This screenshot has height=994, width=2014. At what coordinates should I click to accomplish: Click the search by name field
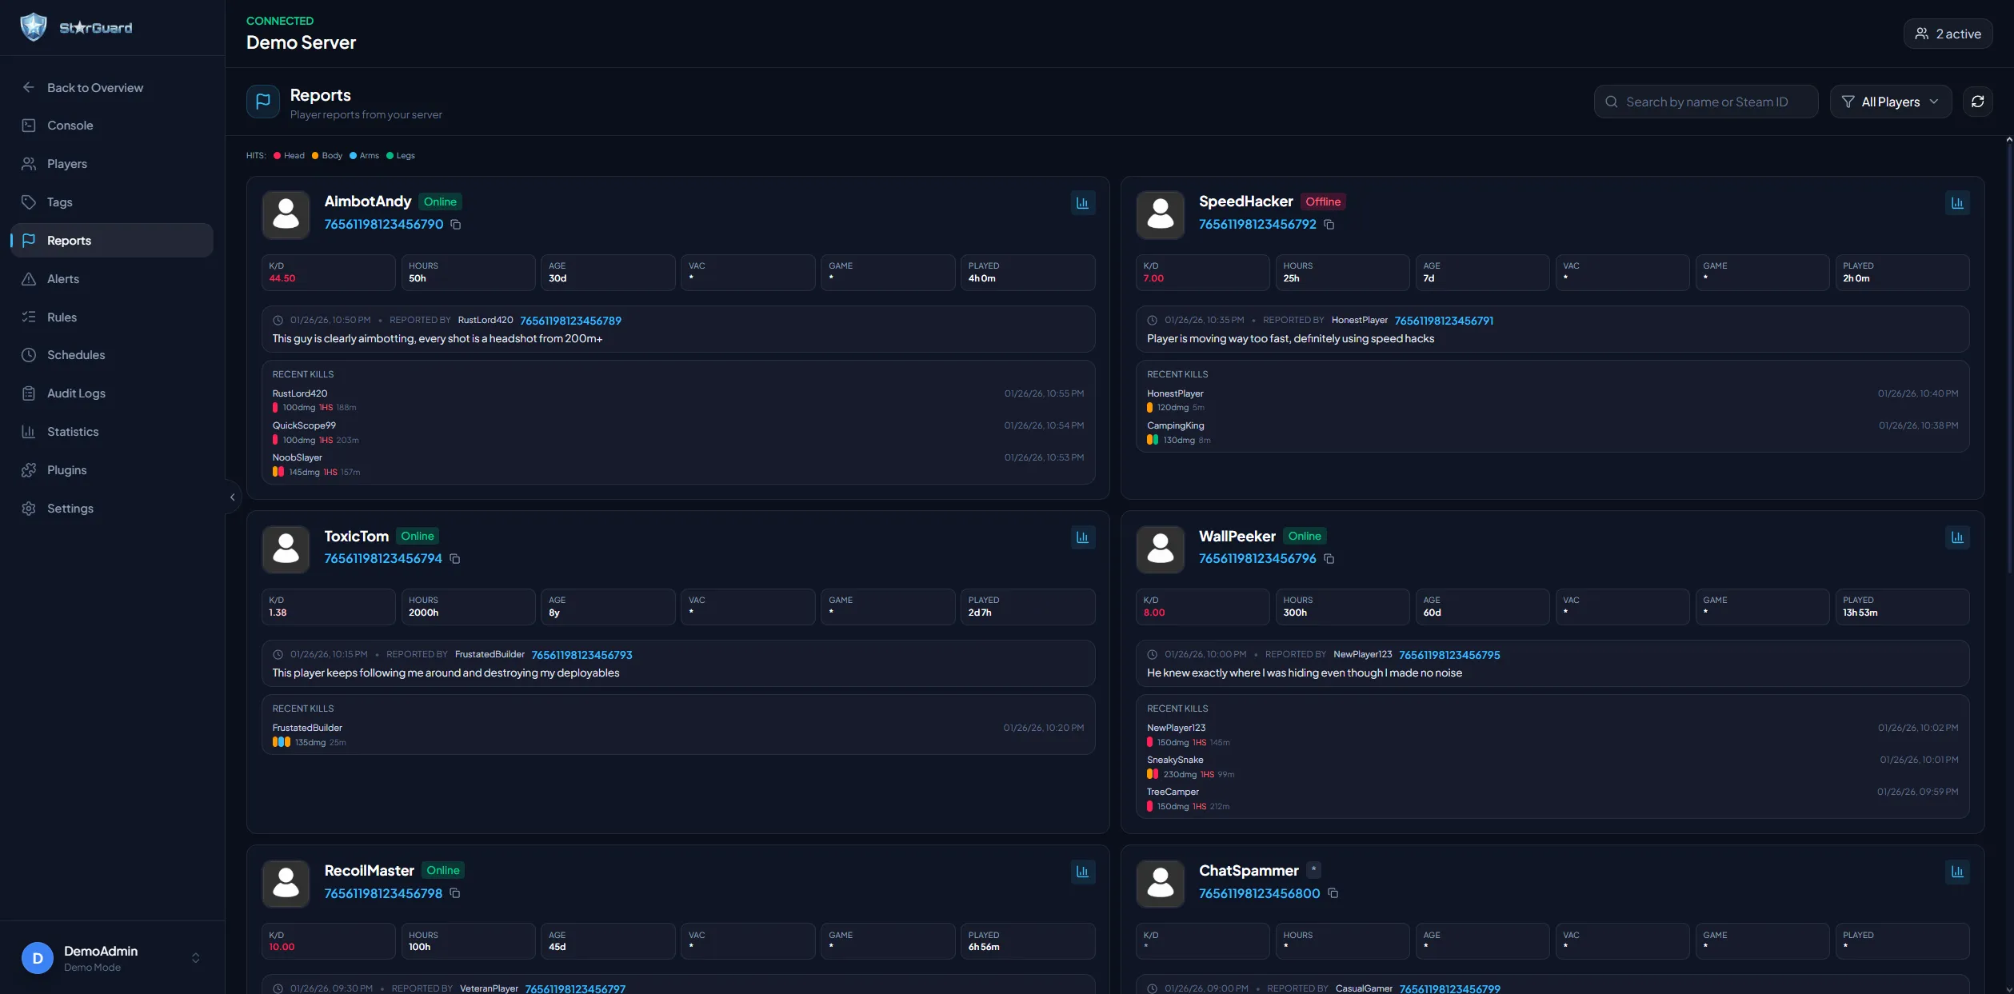click(x=1705, y=102)
